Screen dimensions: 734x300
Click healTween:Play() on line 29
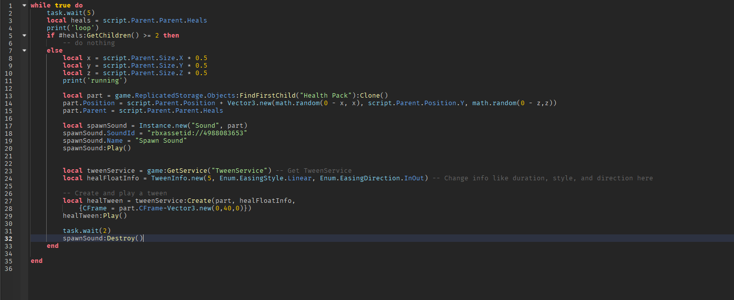(95, 216)
